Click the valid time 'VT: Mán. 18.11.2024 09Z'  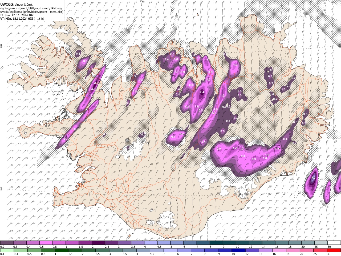pyautogui.click(x=17, y=19)
